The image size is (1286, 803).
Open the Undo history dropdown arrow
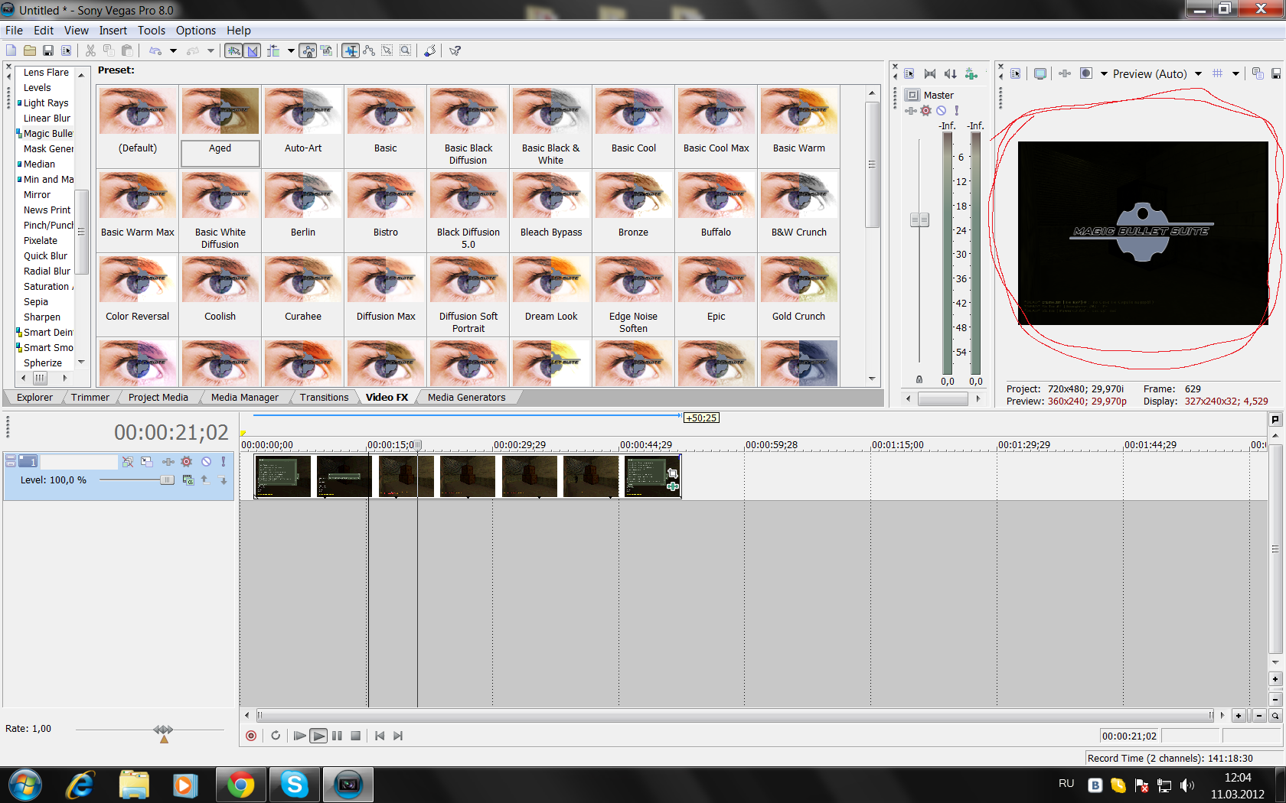(x=173, y=50)
